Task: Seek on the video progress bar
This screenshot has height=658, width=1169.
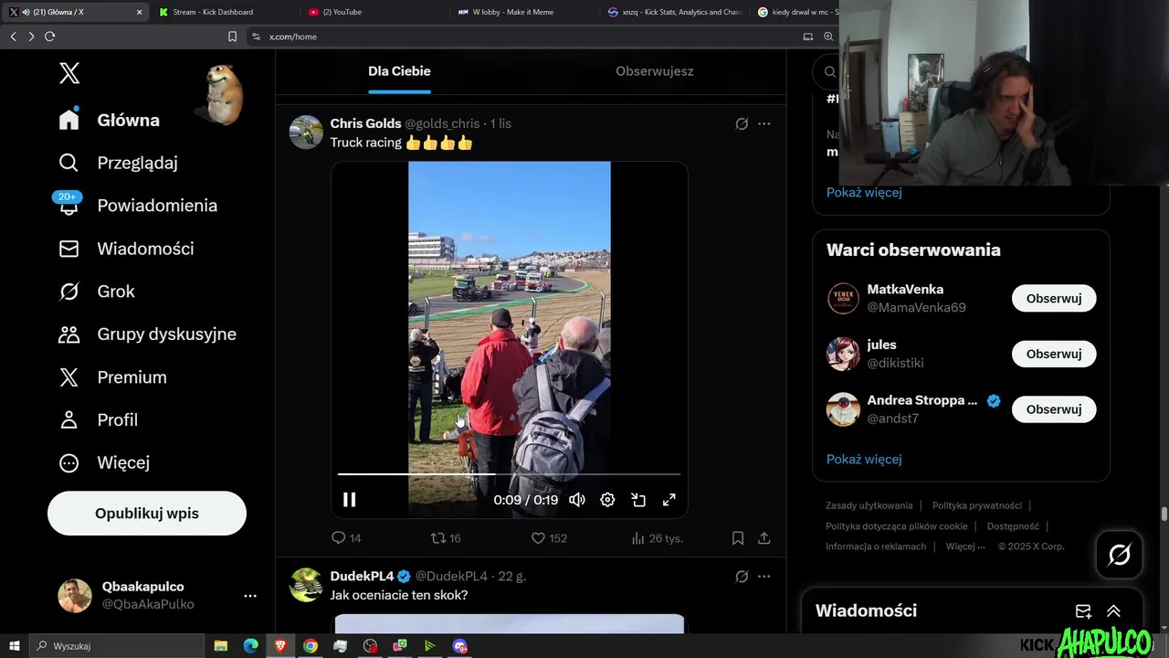Action: coord(509,474)
